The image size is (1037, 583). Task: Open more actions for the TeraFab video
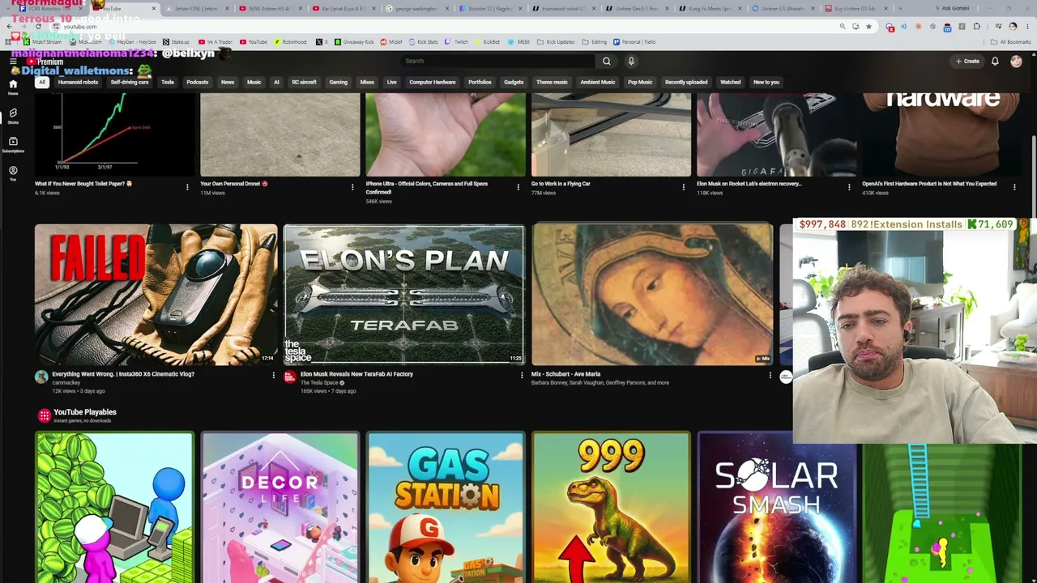[x=521, y=375]
